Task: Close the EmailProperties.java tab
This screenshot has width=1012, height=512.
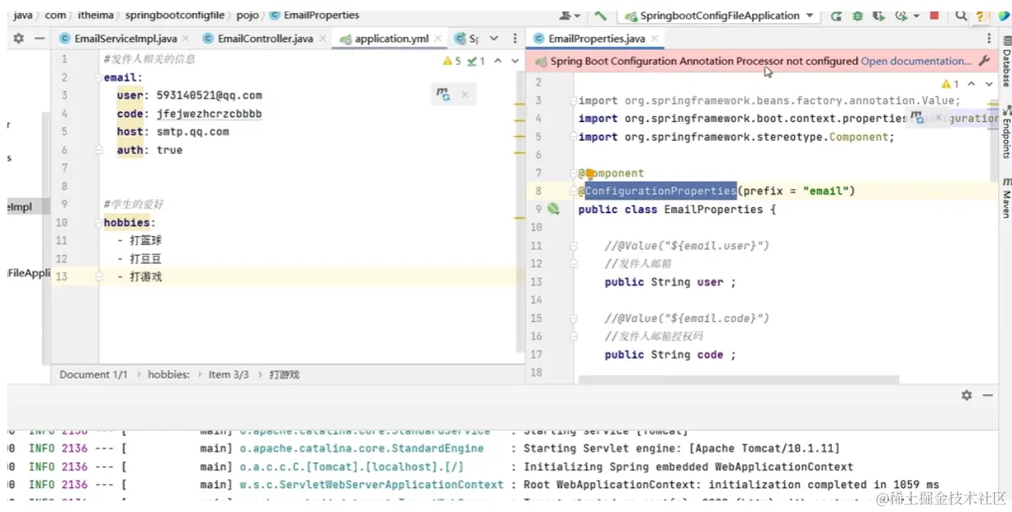Action: (x=653, y=39)
